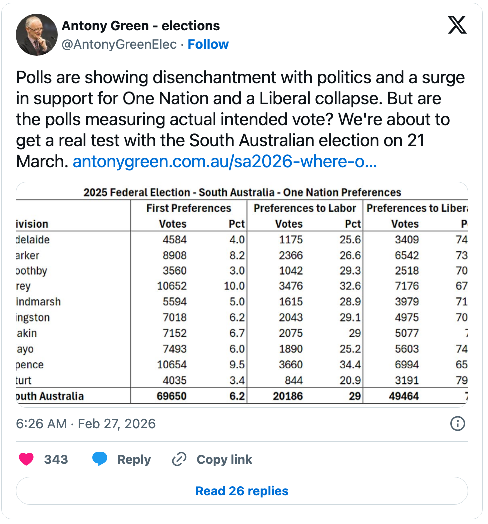Open the antonygreen.com.au article link

coord(224,162)
